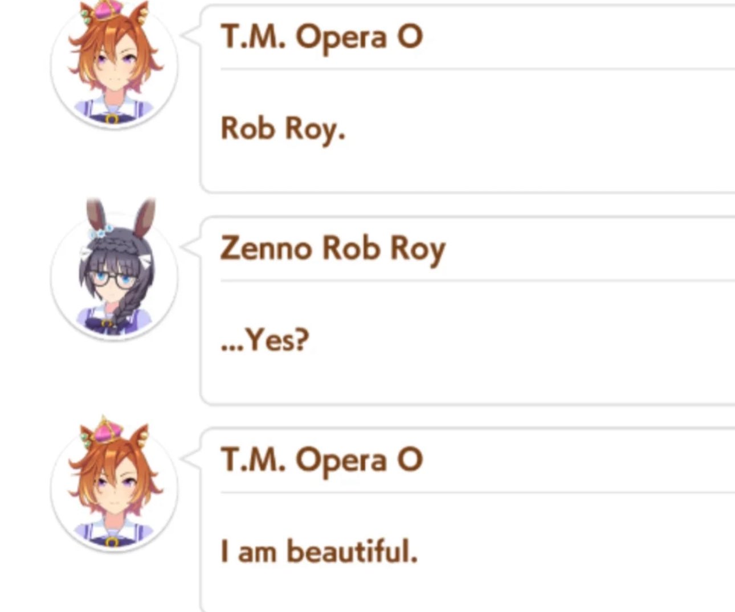
Task: Tap the "I am beautiful." message text
Action: tap(319, 552)
